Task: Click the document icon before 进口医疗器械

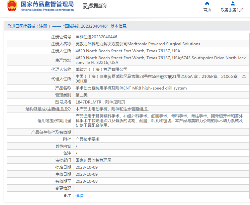Action: (9, 26)
